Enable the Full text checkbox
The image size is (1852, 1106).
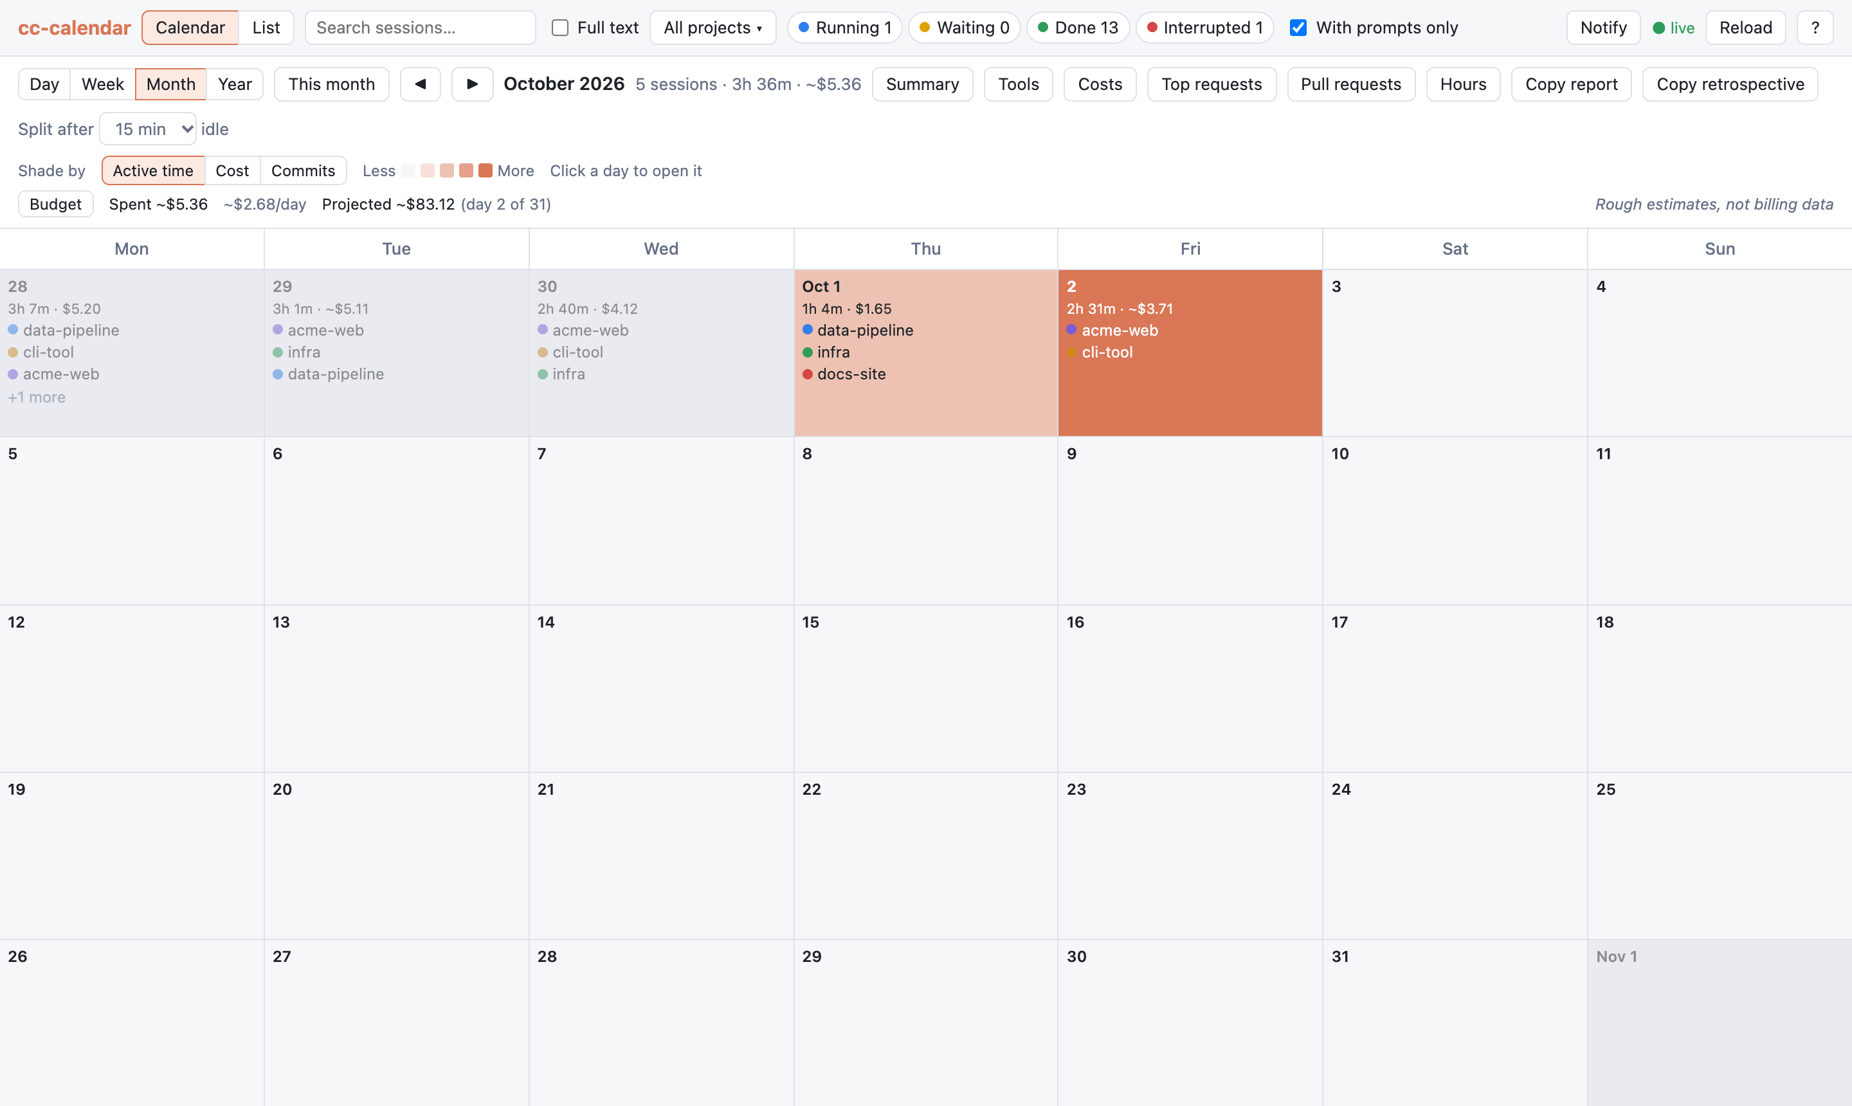click(559, 28)
